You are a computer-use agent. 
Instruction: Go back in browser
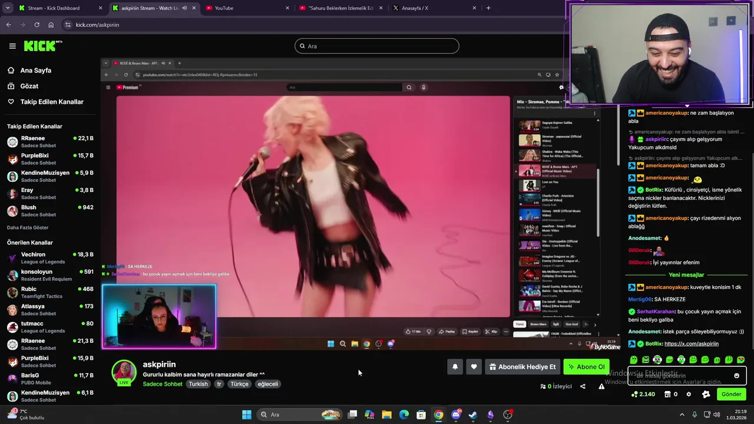pos(8,25)
